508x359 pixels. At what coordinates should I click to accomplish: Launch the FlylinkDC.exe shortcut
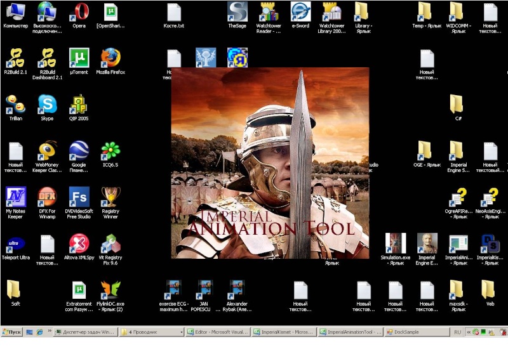point(110,296)
